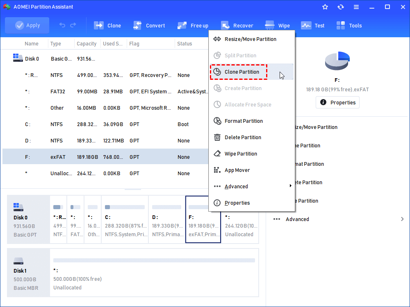The image size is (410, 307).
Task: Select D: 189.33GB block in disk map
Action: tap(167, 219)
